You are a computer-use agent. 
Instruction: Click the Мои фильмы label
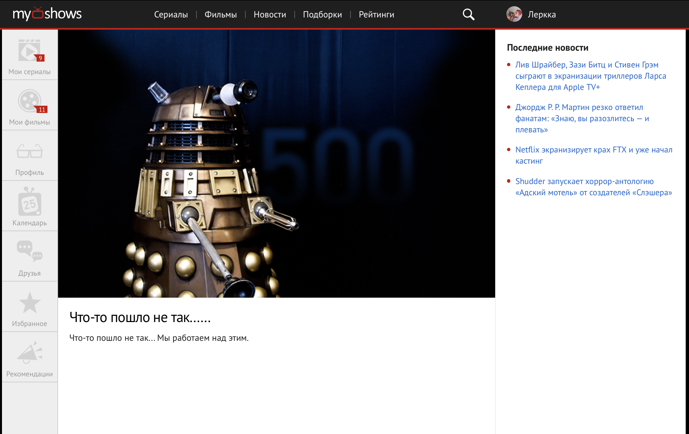point(30,122)
